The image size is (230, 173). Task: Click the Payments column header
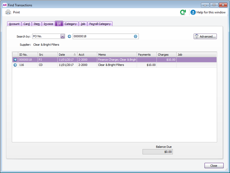tap(147, 55)
